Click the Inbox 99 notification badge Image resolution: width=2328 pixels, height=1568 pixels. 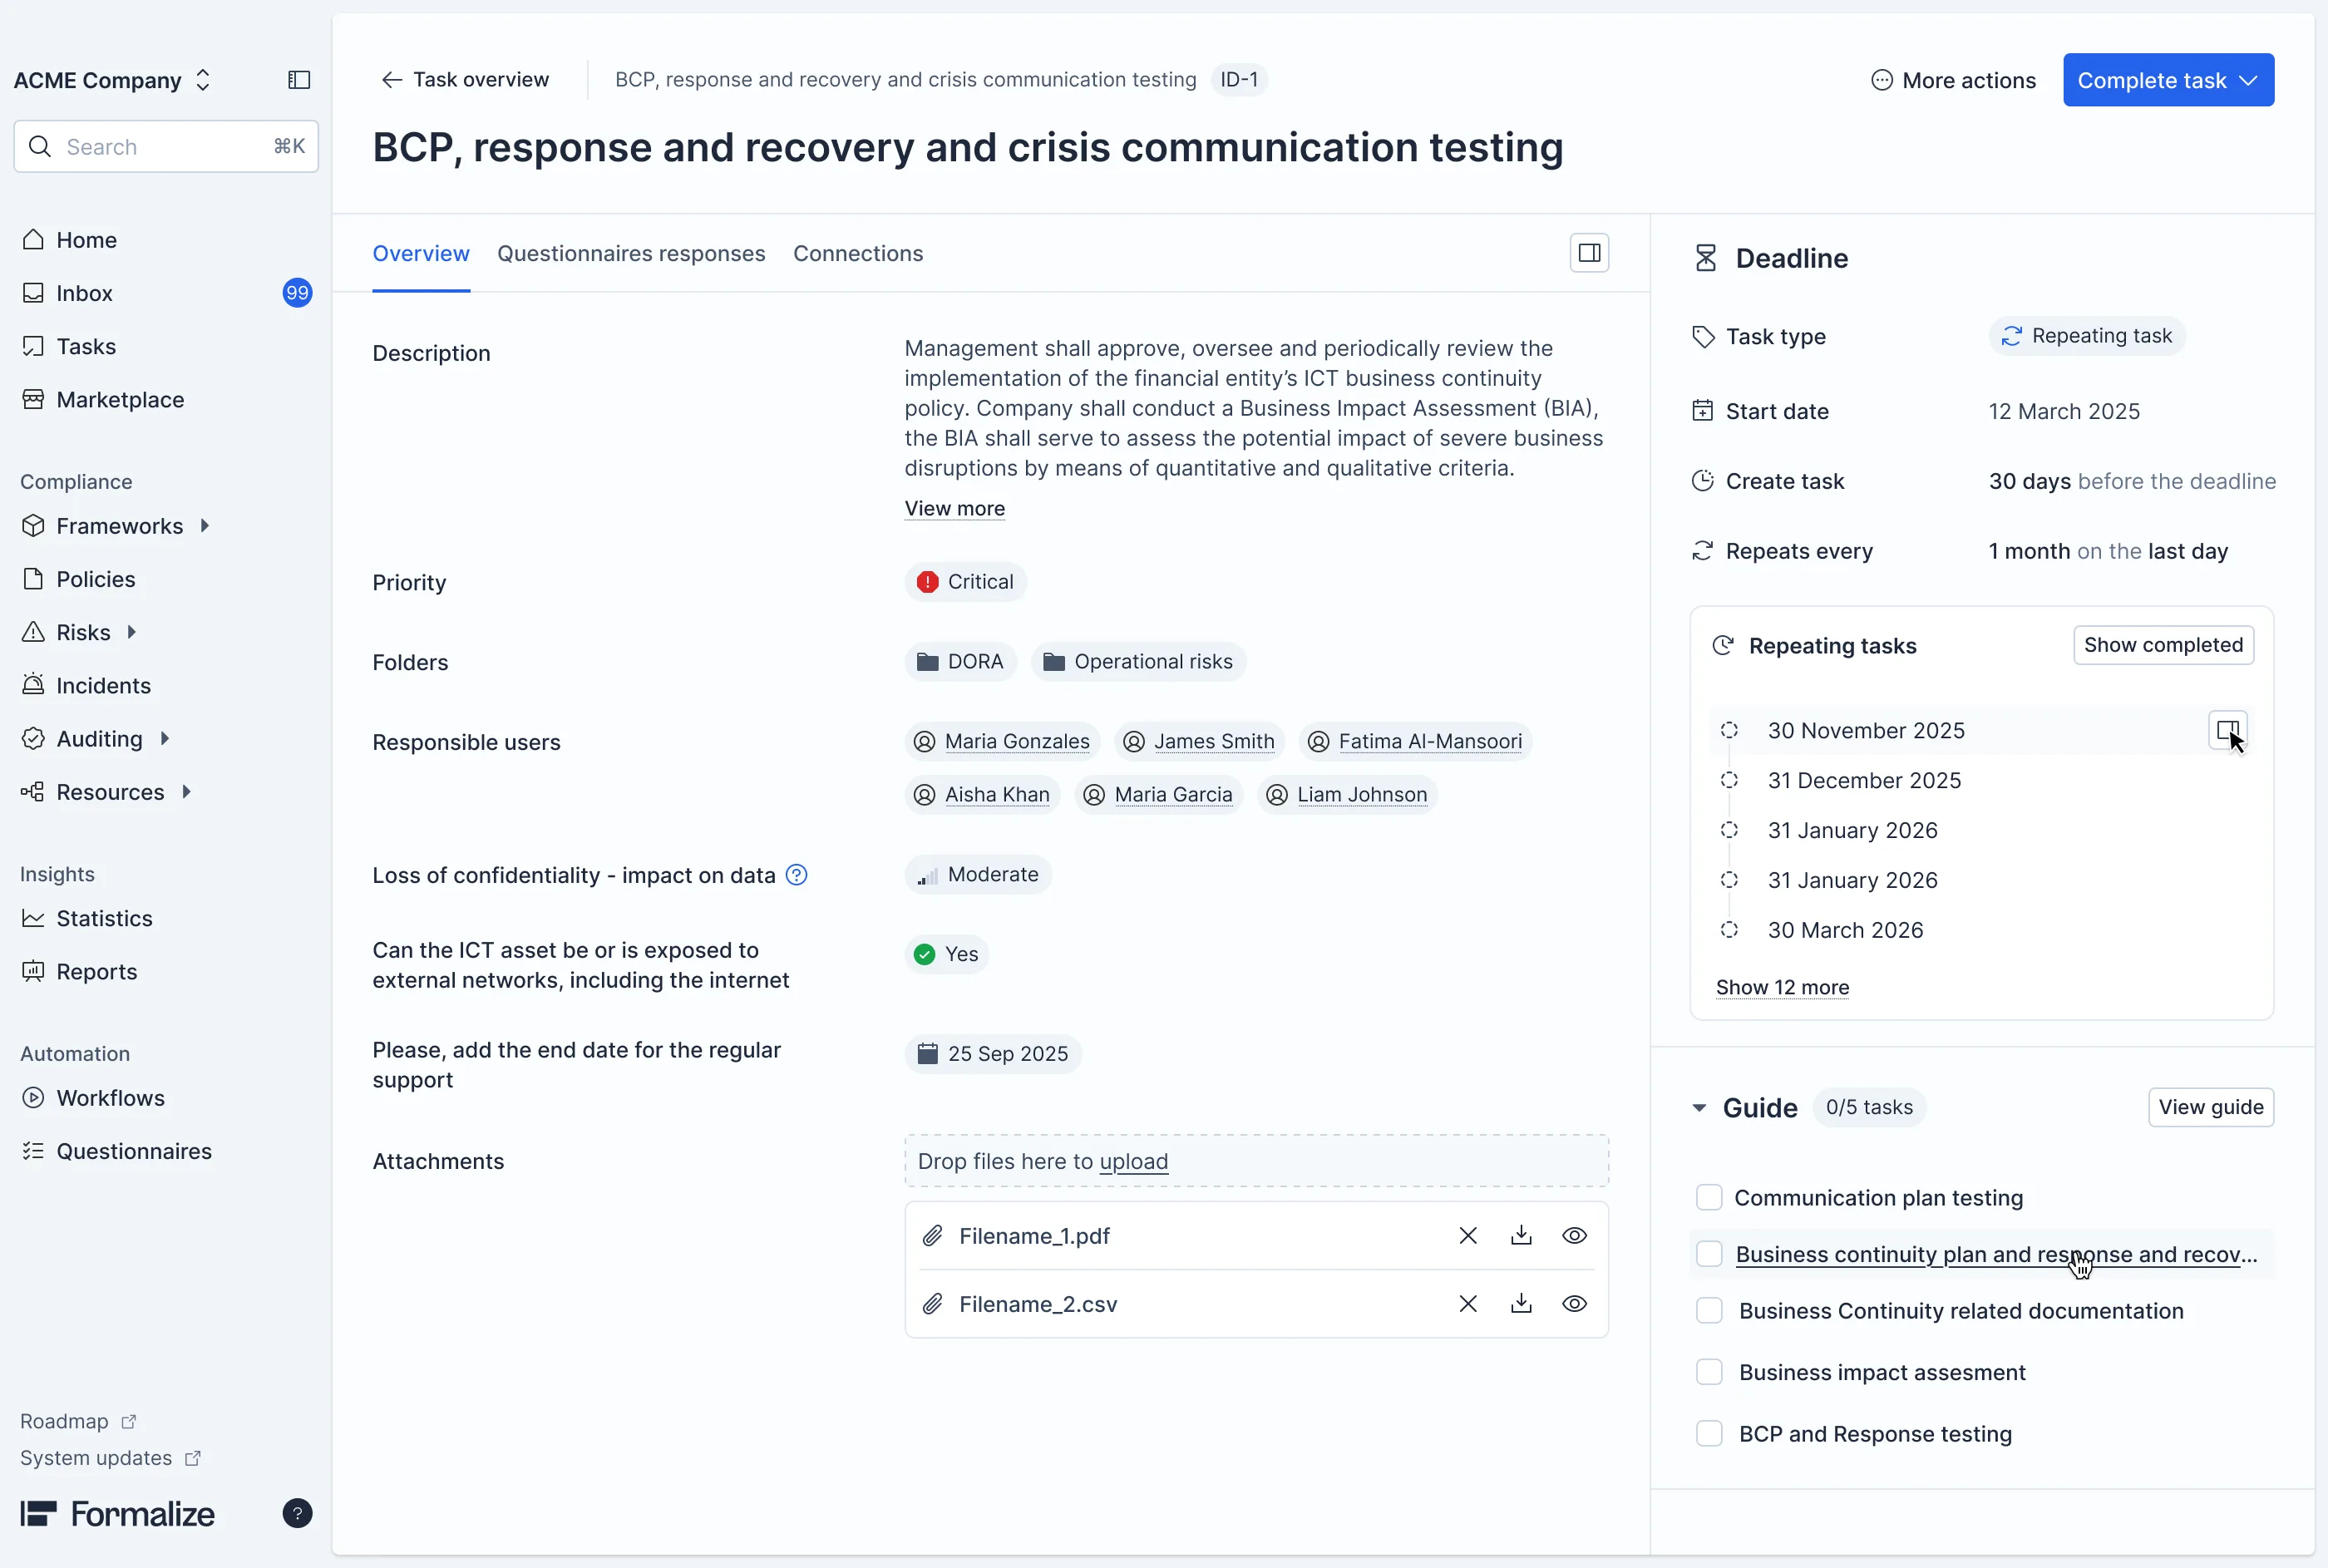click(x=297, y=293)
